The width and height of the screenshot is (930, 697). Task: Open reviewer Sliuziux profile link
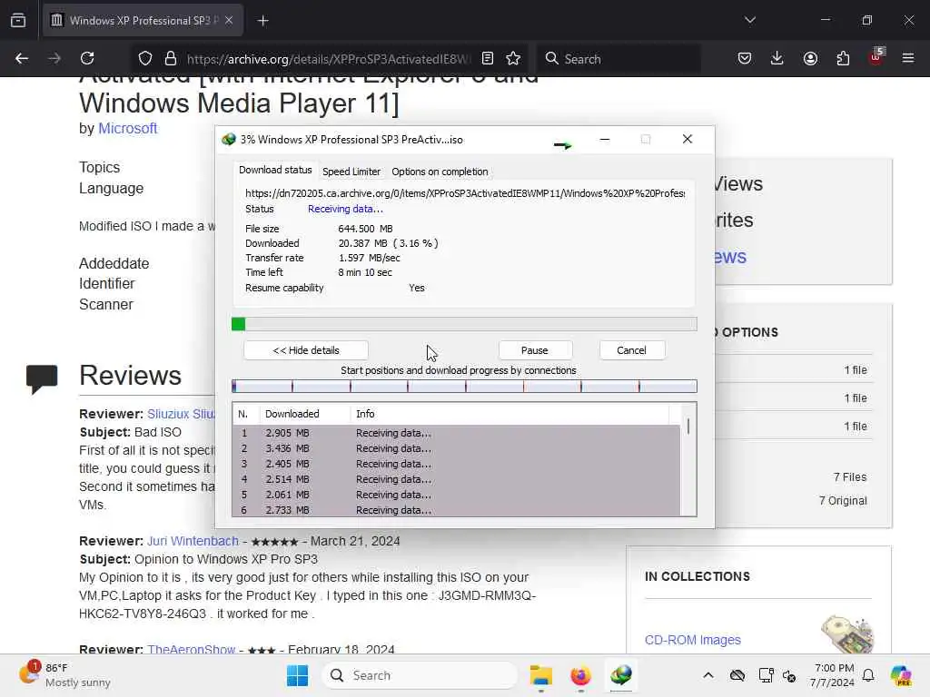(181, 414)
